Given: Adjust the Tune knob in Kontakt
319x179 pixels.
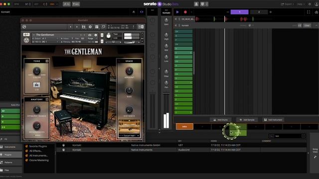Looking at the screenshot, I should tap(109, 36).
